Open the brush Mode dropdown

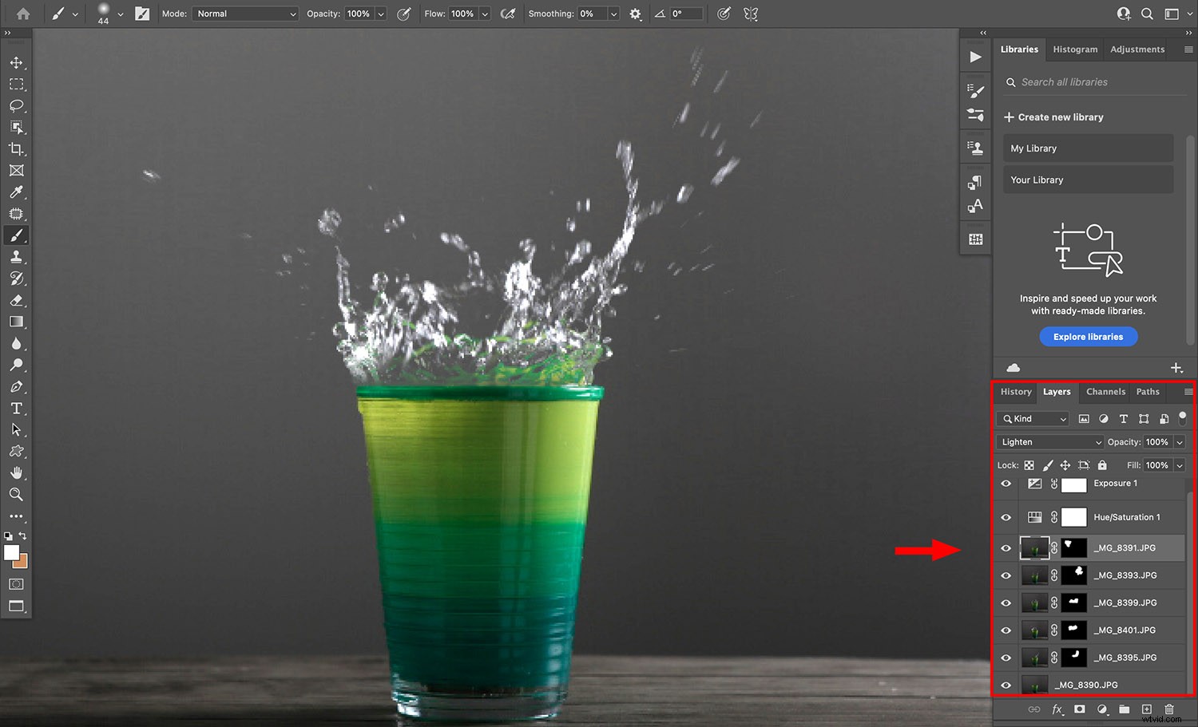pos(245,13)
